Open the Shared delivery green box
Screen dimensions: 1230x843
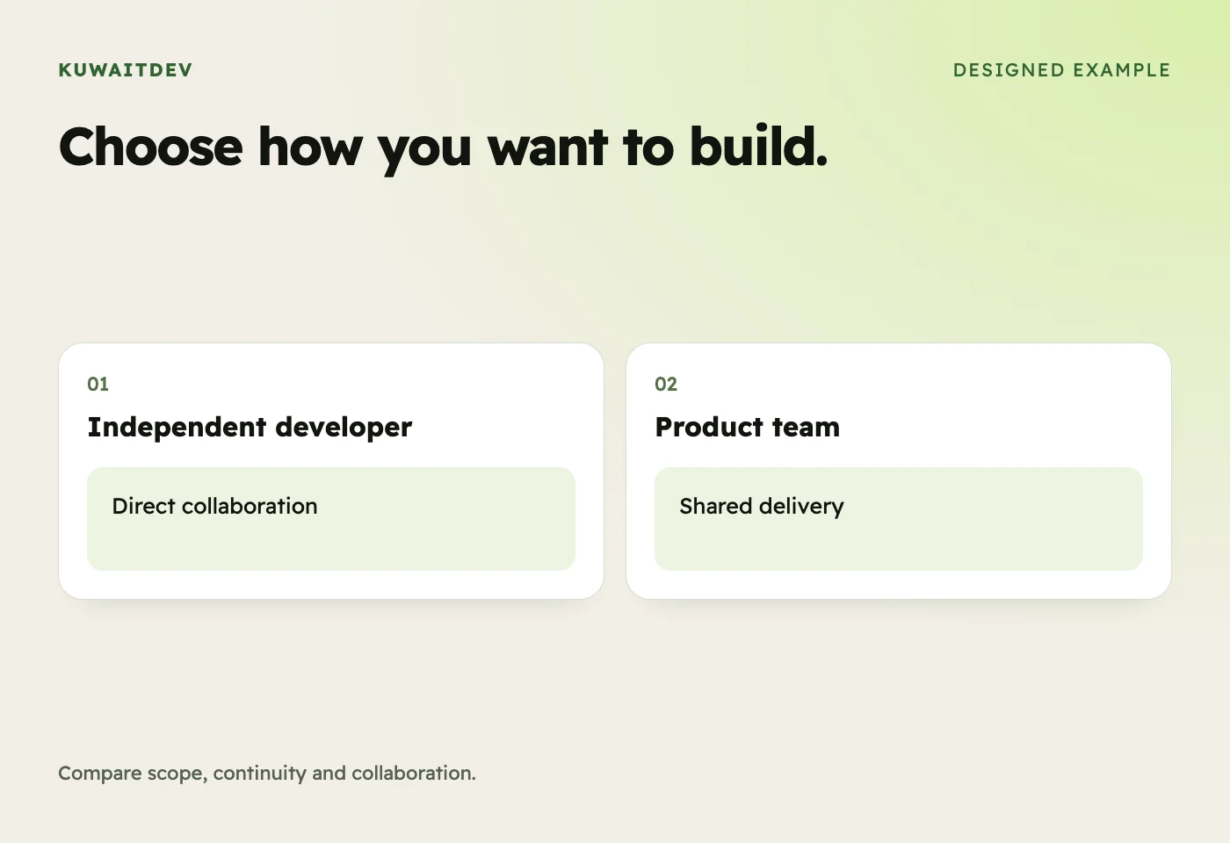click(899, 519)
